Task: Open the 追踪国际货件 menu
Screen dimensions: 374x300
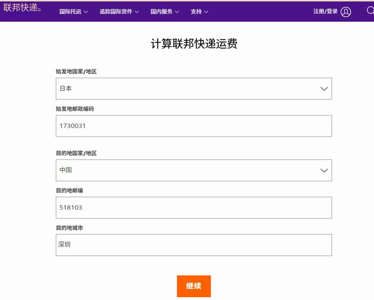Action: 119,11
